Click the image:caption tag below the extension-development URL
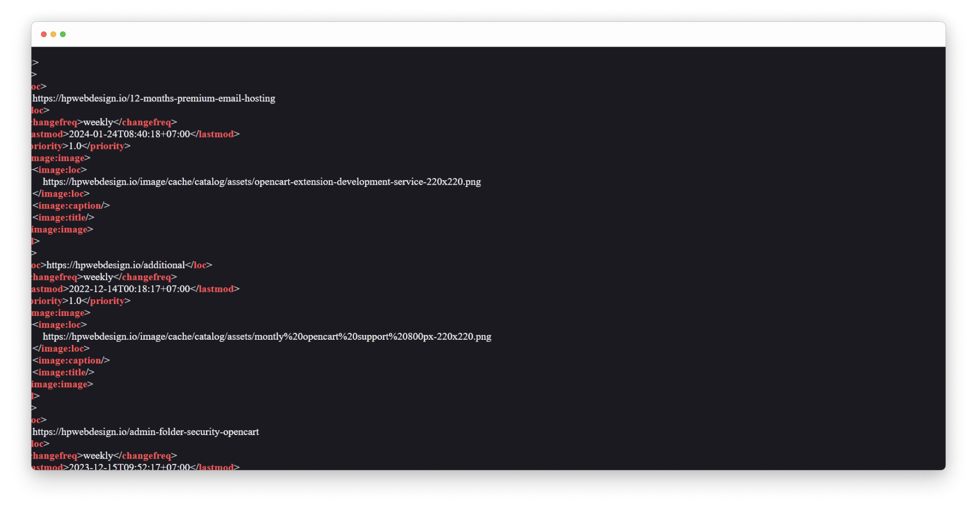The height and width of the screenshot is (511, 977). click(71, 206)
